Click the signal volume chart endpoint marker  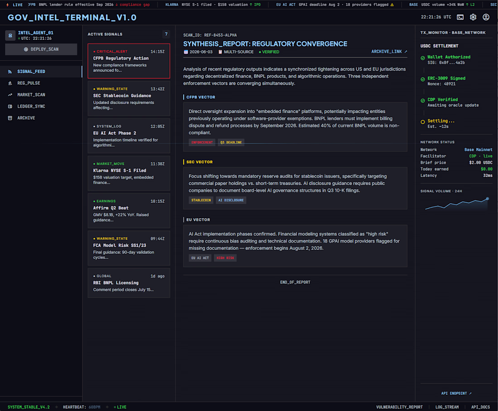coord(487,199)
